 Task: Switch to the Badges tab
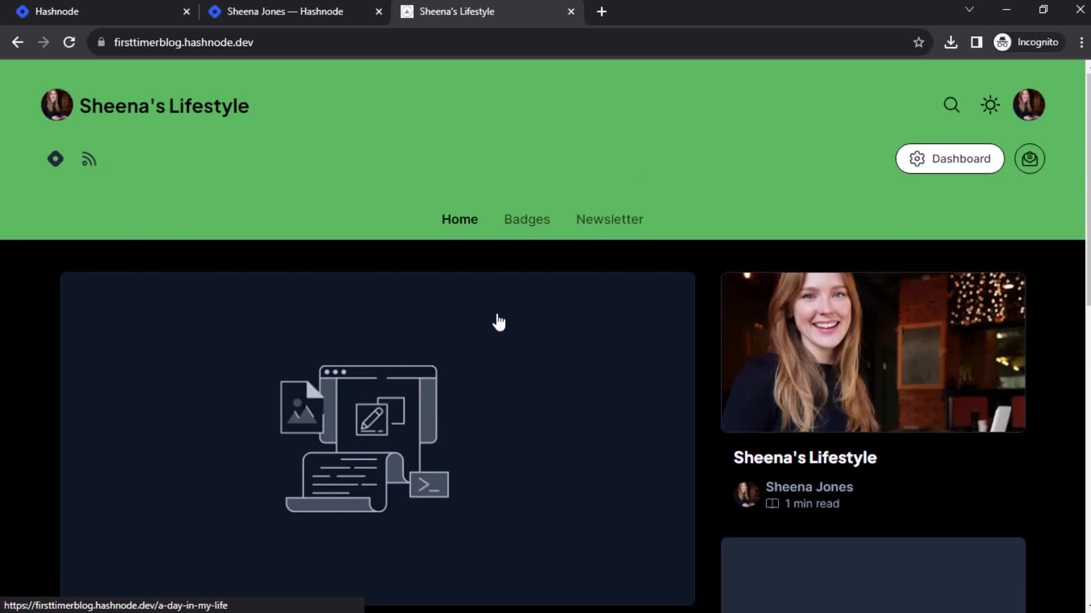[x=527, y=219]
